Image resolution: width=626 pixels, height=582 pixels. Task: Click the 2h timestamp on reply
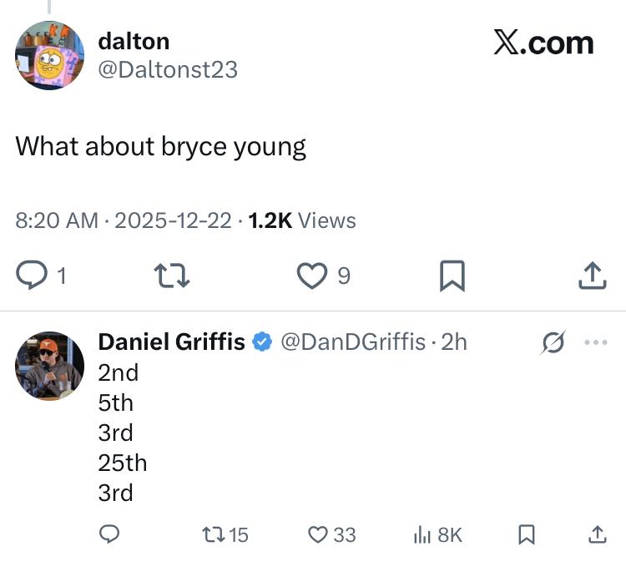coord(454,342)
